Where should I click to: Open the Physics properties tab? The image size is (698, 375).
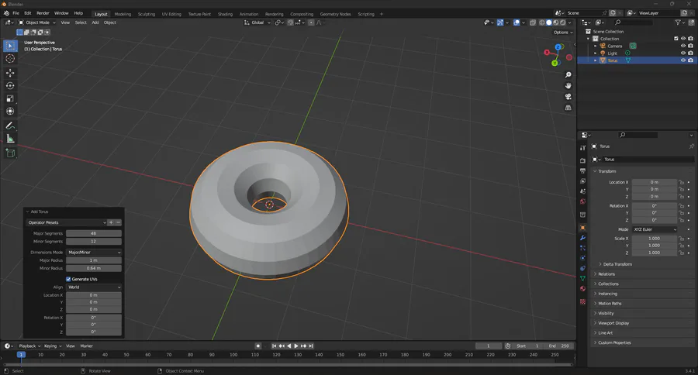coord(582,258)
